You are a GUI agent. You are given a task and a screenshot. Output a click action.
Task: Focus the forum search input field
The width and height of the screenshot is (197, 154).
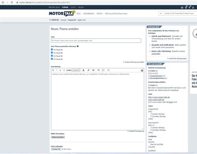[x=180, y=13]
